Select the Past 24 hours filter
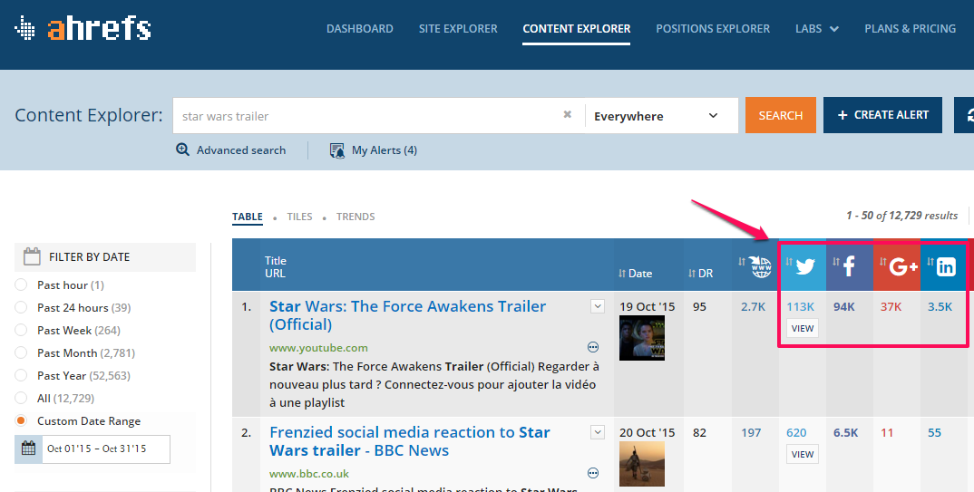 click(21, 308)
